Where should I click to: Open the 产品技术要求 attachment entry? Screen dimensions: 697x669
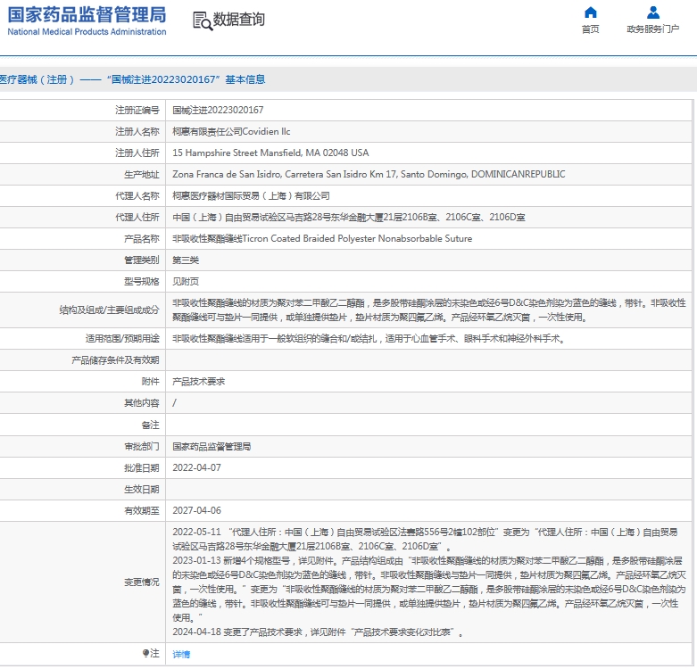pos(198,382)
